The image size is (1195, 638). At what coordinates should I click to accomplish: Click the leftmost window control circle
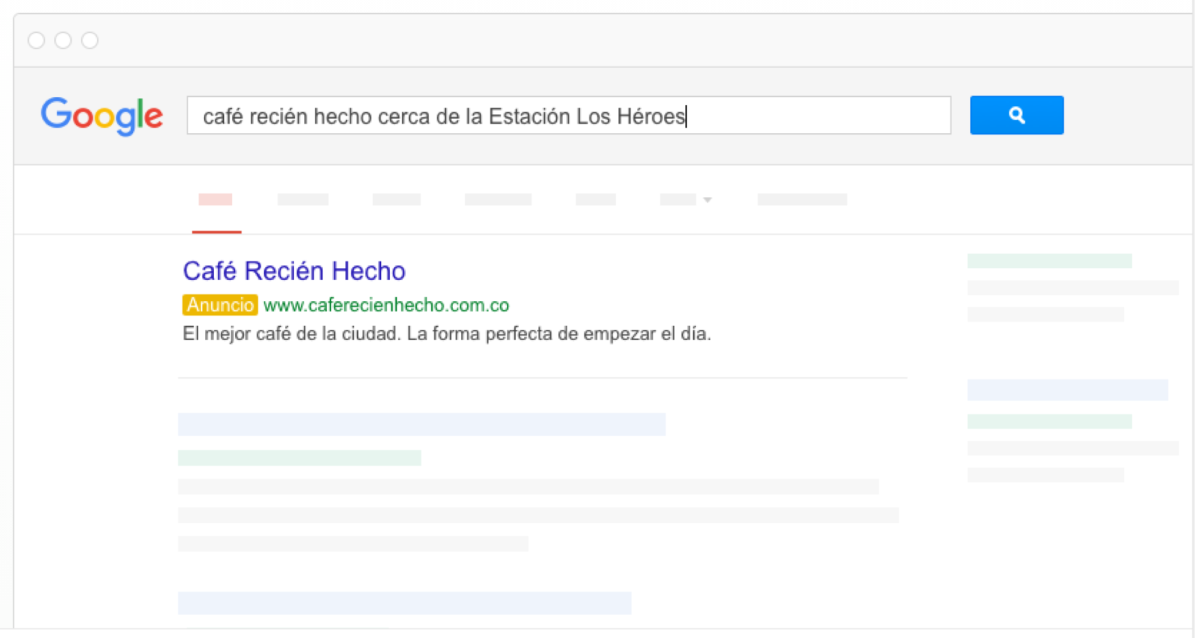pyautogui.click(x=37, y=40)
